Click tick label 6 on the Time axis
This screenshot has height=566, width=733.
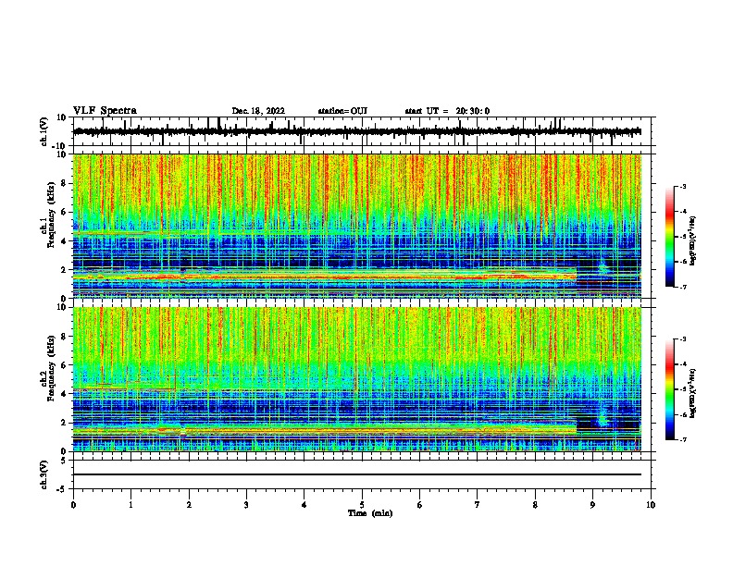point(420,505)
